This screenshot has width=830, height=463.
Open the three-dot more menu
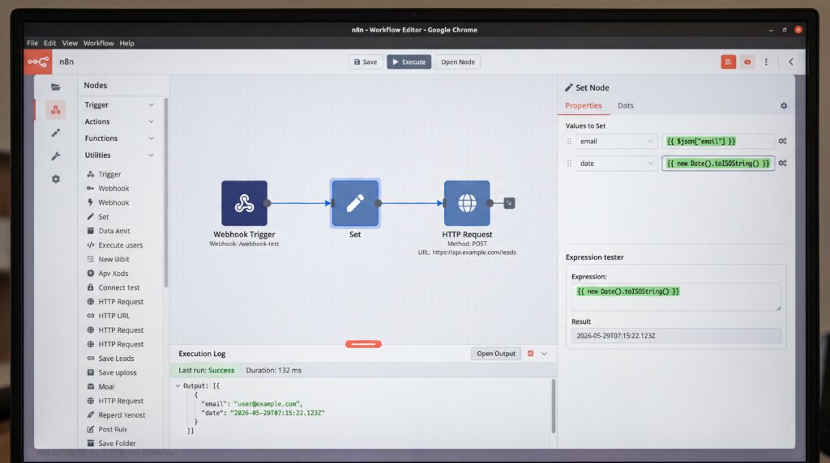766,62
